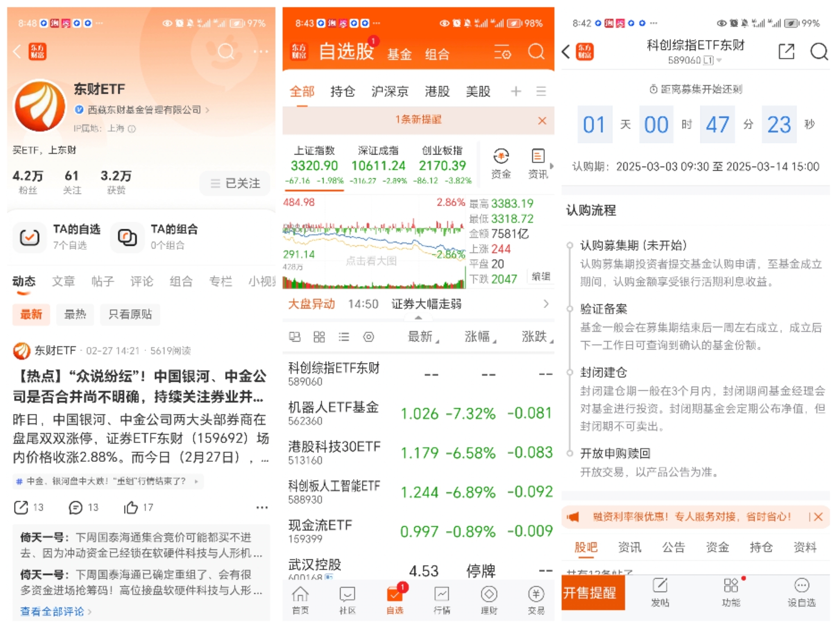Image resolution: width=837 pixels, height=628 pixels.
Task: Select 上证指数 index card
Action: pyautogui.click(x=314, y=165)
